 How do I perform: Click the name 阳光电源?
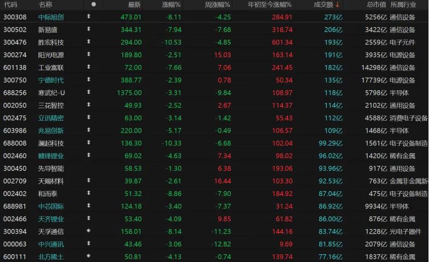pyautogui.click(x=51, y=55)
